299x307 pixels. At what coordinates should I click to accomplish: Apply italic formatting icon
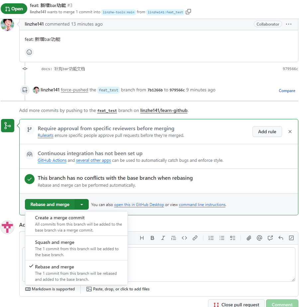(163, 238)
